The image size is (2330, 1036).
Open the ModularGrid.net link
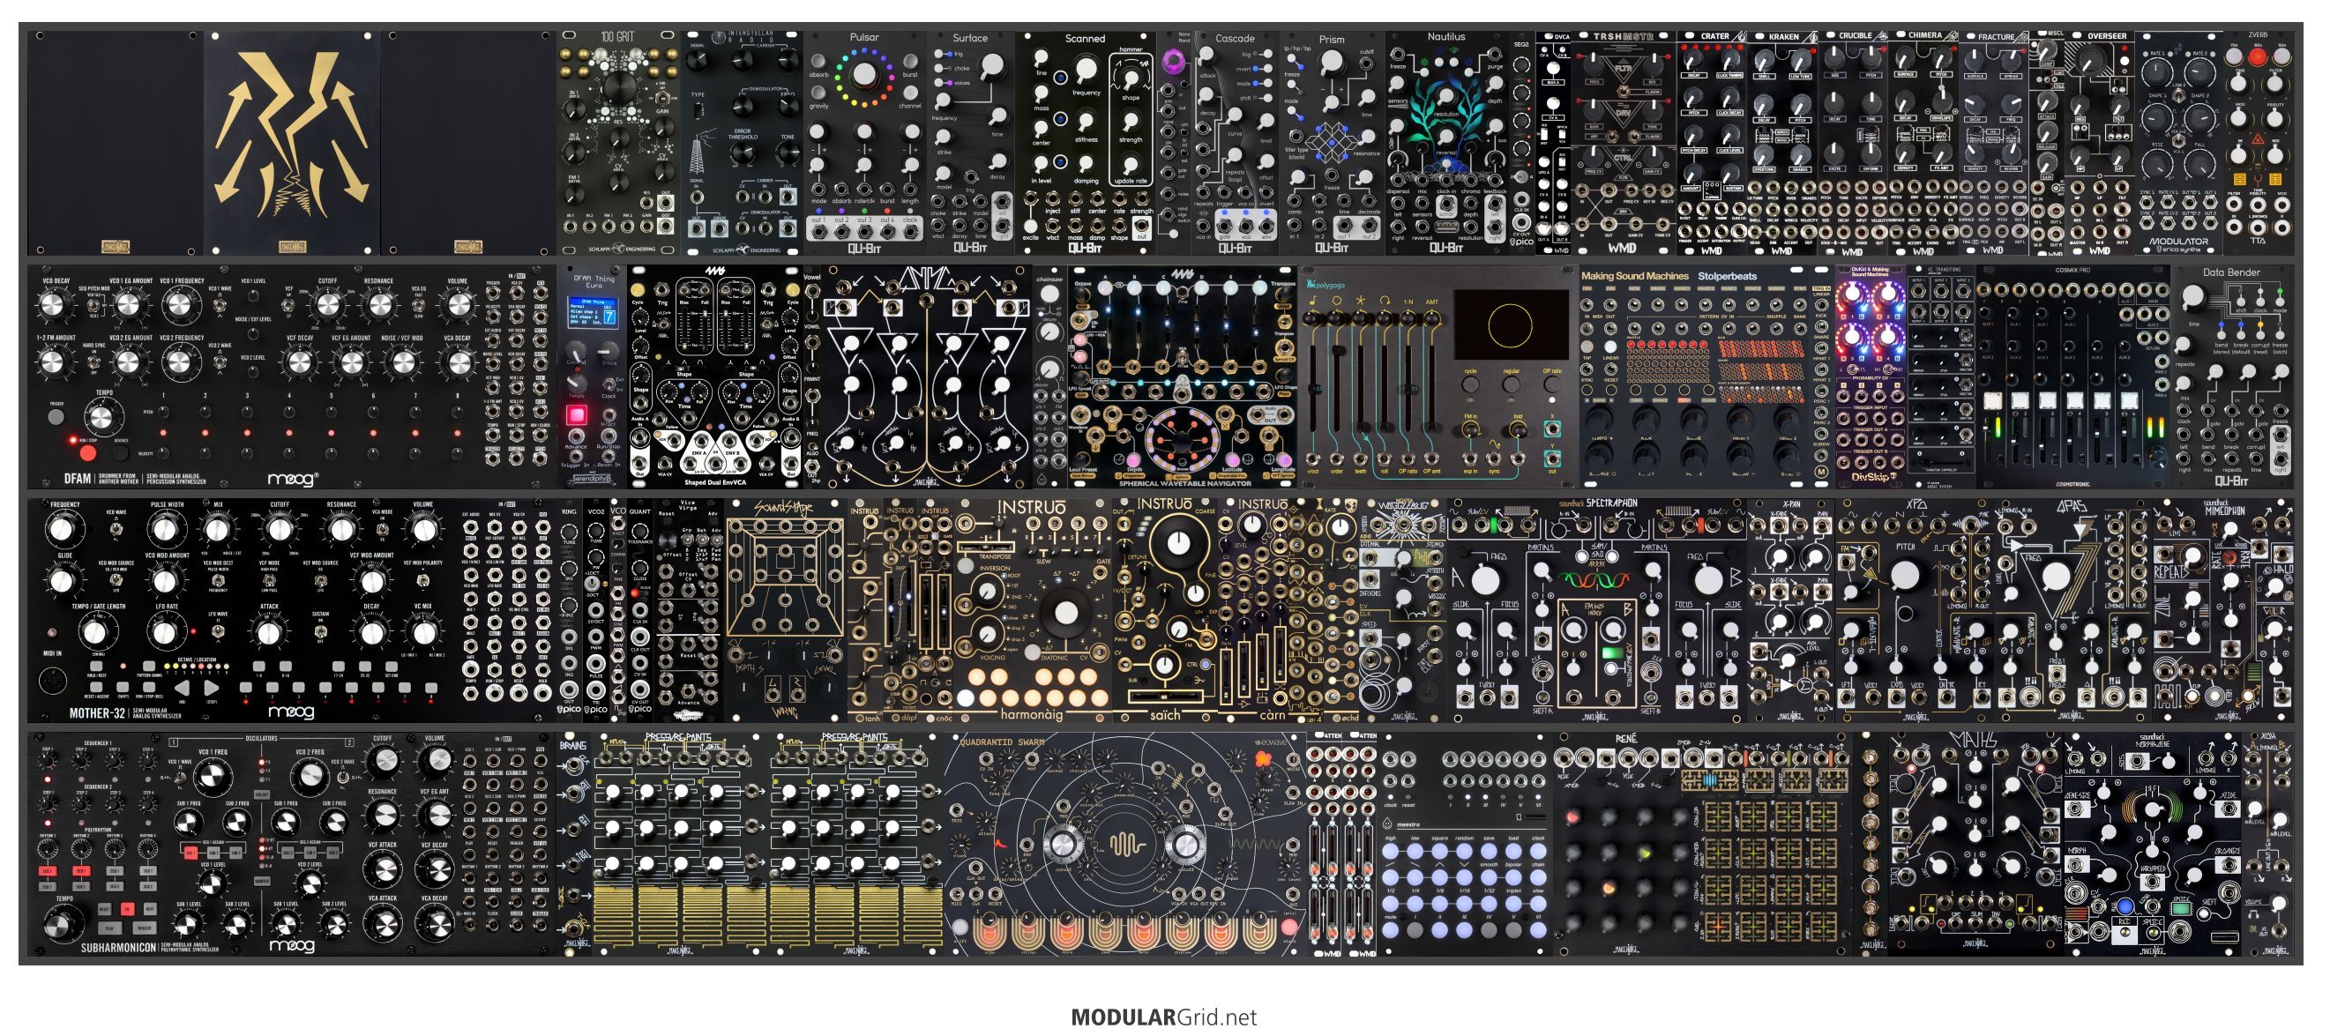click(x=1164, y=1017)
